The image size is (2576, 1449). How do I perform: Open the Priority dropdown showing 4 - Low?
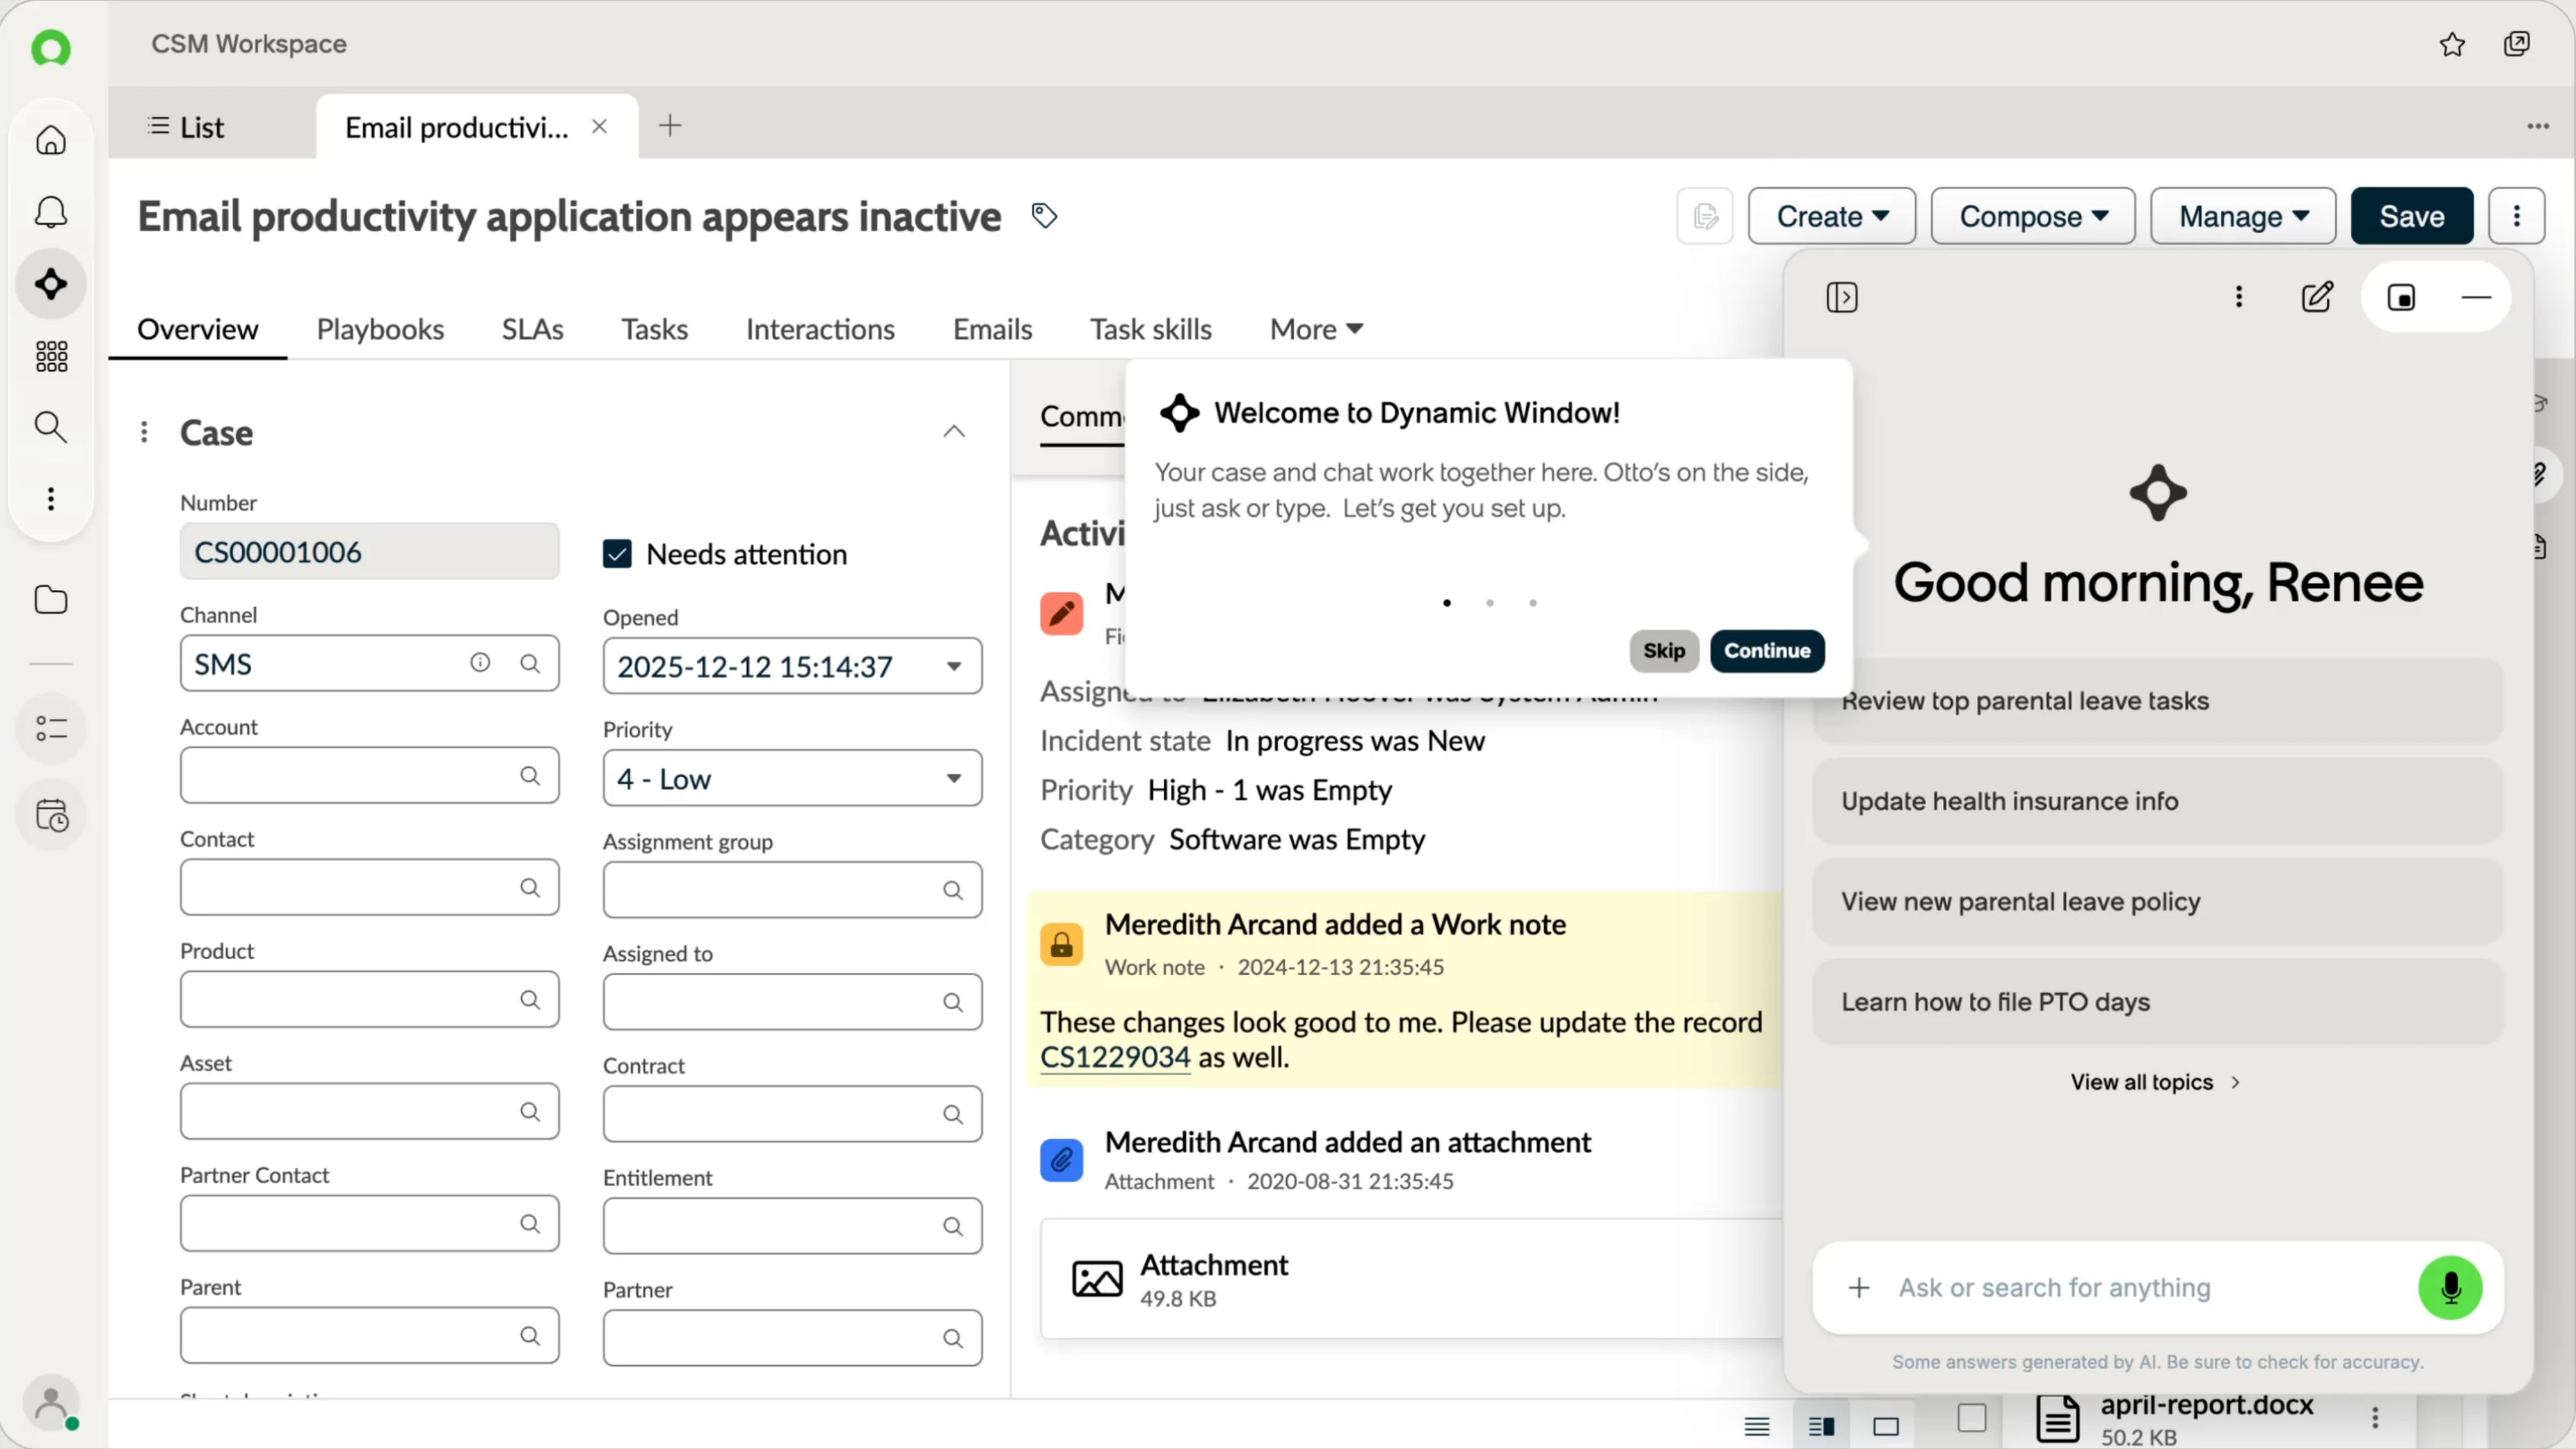click(x=792, y=778)
